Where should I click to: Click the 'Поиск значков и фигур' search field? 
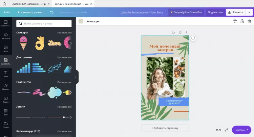(44, 24)
